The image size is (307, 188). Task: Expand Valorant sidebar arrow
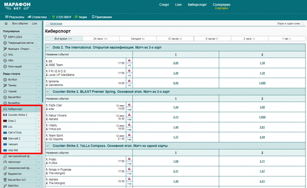pos(39,144)
